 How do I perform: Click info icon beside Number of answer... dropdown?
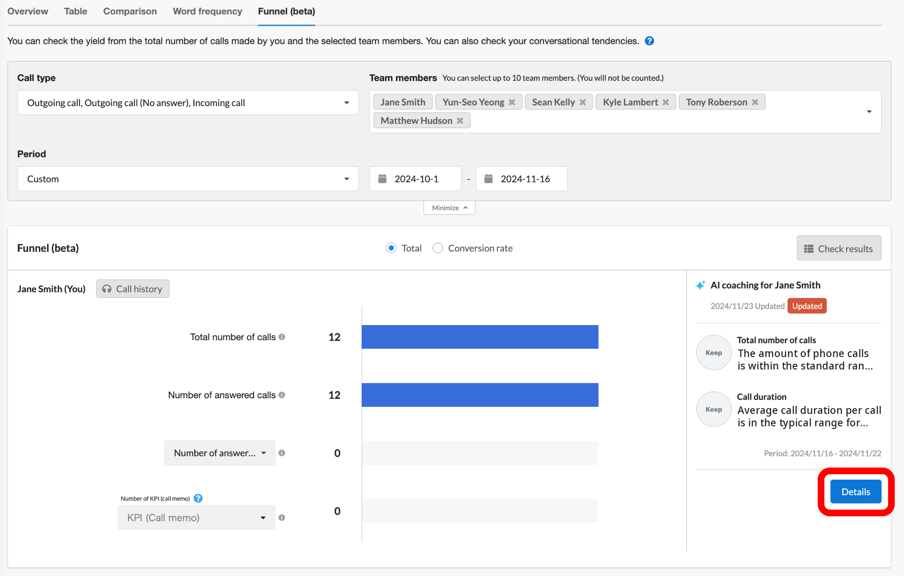(x=282, y=453)
